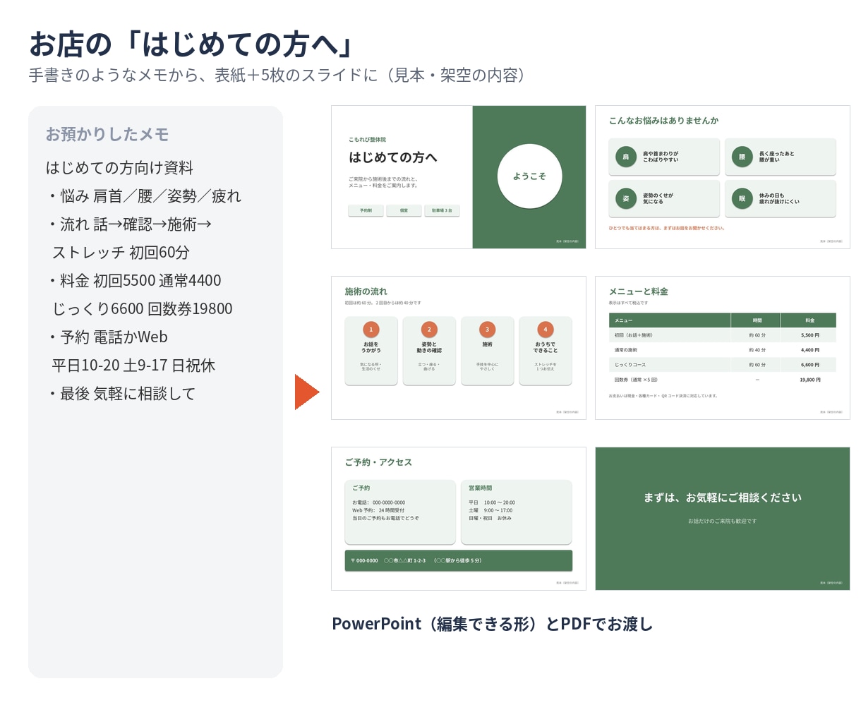Click the card text 休みの日も疲れが抜けにくい

[779, 198]
